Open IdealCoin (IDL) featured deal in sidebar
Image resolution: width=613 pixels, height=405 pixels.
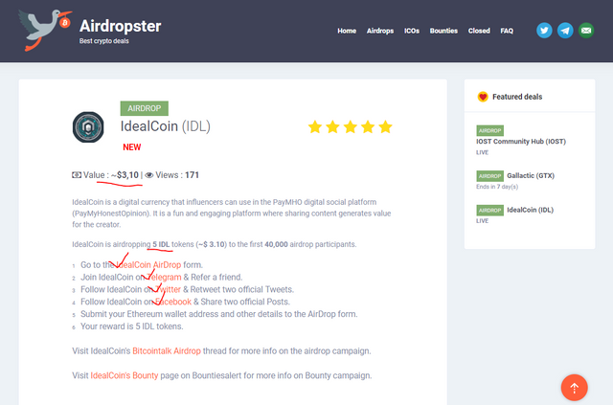[x=530, y=210]
